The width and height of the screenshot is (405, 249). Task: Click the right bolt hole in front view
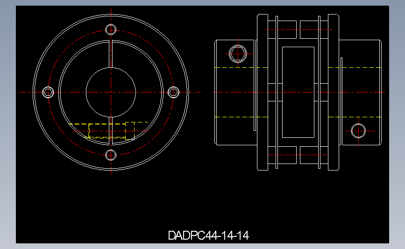tap(173, 92)
